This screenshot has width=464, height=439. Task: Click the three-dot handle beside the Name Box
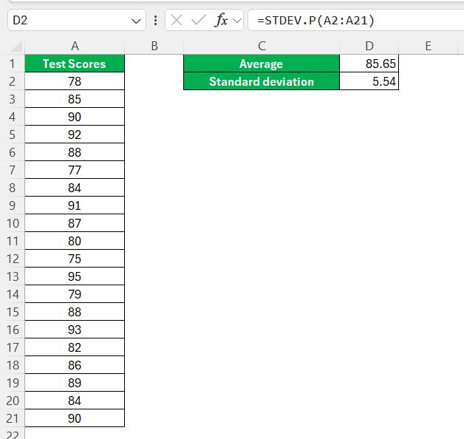click(x=156, y=21)
